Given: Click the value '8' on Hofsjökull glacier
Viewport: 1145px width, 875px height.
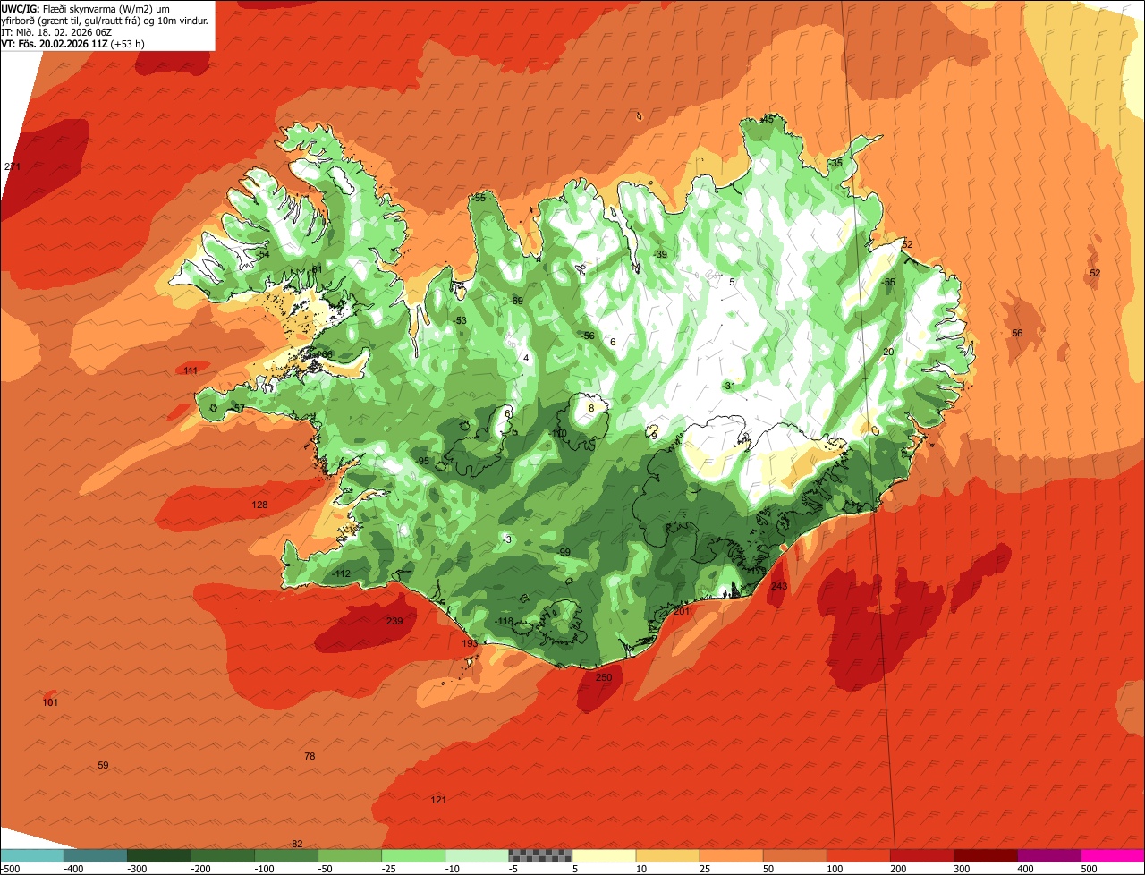Looking at the screenshot, I should 591,408.
